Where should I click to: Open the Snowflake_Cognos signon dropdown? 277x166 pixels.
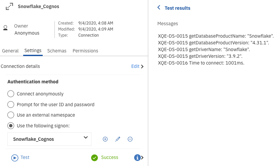(x=49, y=139)
